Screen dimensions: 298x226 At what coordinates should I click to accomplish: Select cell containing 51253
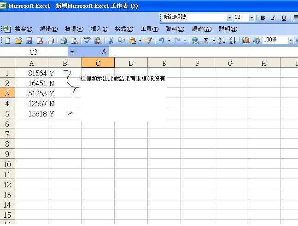(x=31, y=93)
